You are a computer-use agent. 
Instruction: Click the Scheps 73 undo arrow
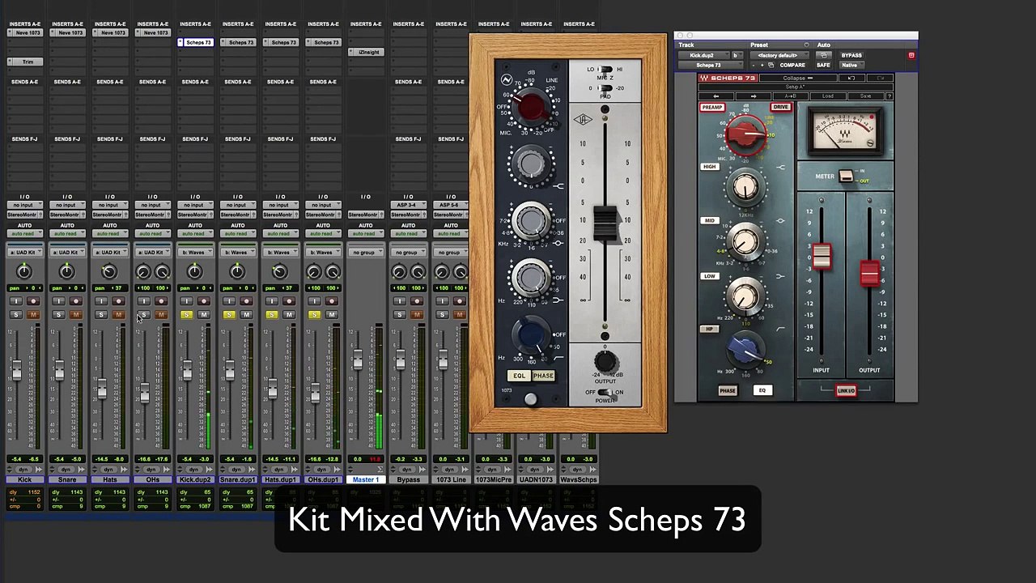(851, 78)
